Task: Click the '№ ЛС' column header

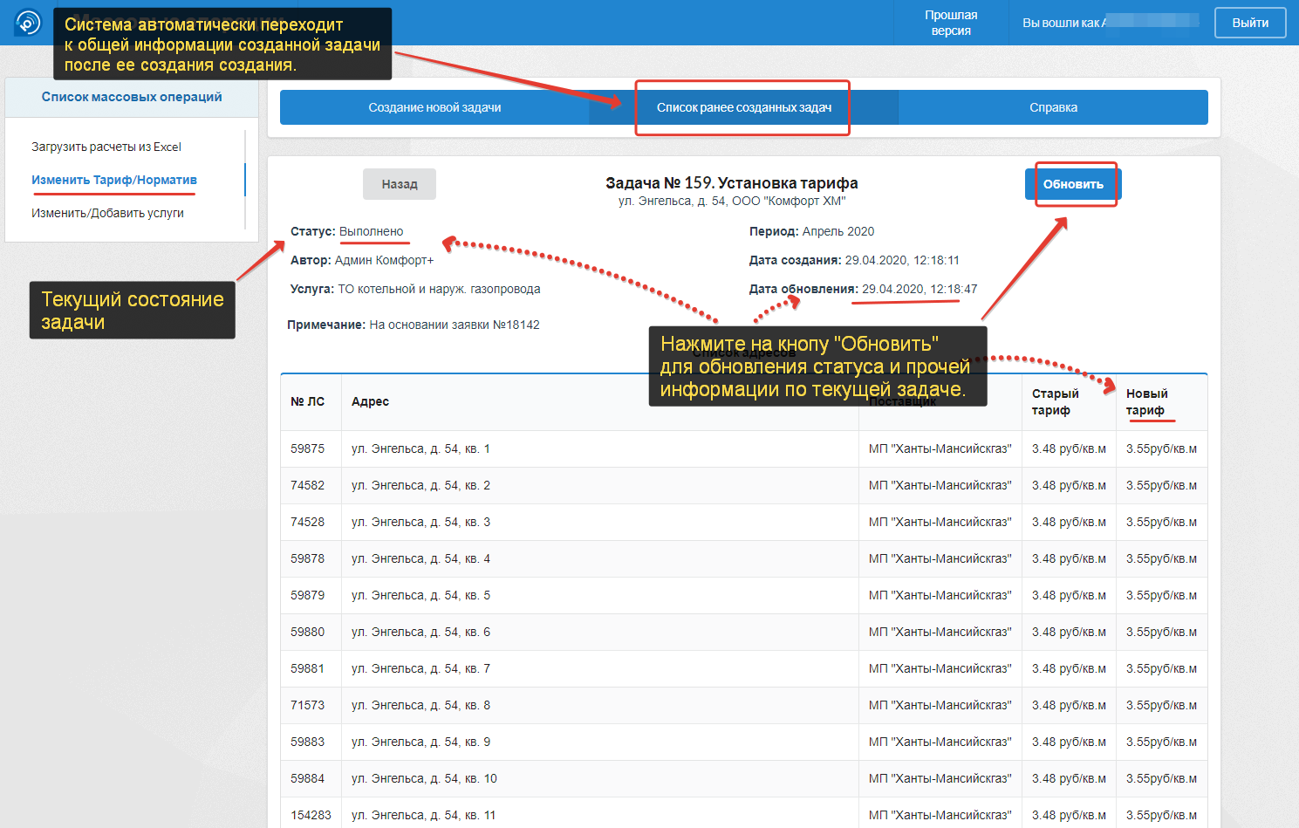Action: click(307, 401)
